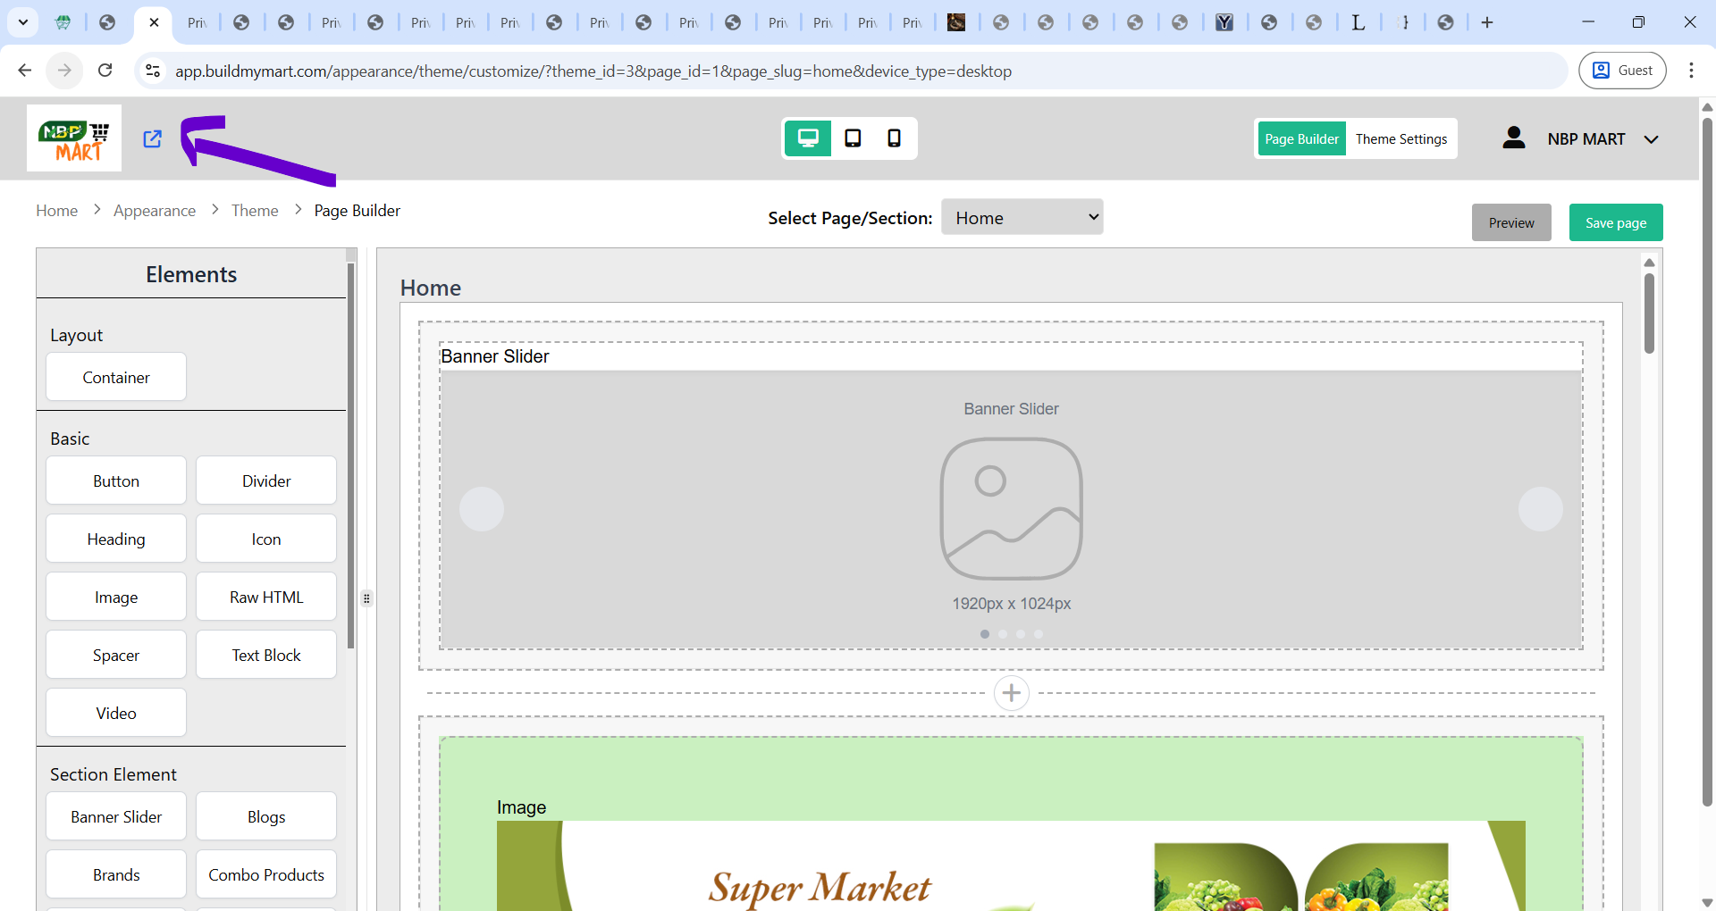This screenshot has height=911, width=1716.
Task: Open the Theme Settings tab
Action: tap(1401, 138)
